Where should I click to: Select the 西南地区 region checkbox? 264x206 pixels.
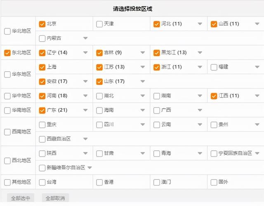coord(7,132)
